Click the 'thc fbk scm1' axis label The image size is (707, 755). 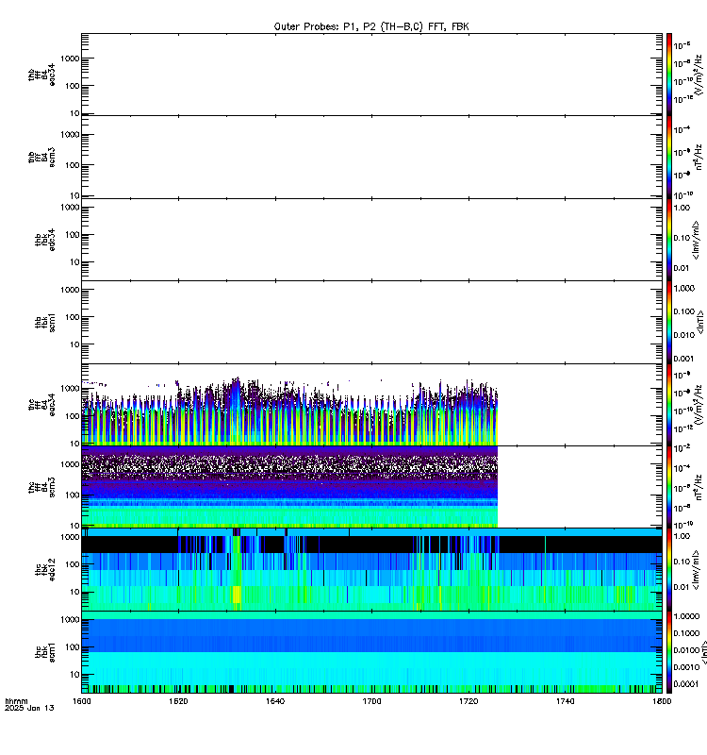[x=45, y=652]
